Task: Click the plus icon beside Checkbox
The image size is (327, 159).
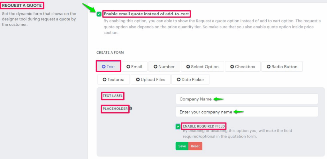Action: [232, 67]
